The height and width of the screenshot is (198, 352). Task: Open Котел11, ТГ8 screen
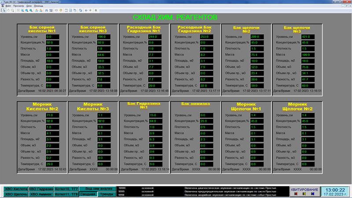[x=66, y=194]
